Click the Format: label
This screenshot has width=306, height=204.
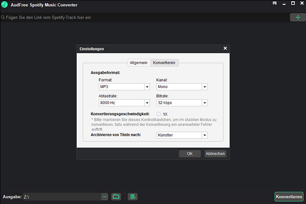pos(105,80)
